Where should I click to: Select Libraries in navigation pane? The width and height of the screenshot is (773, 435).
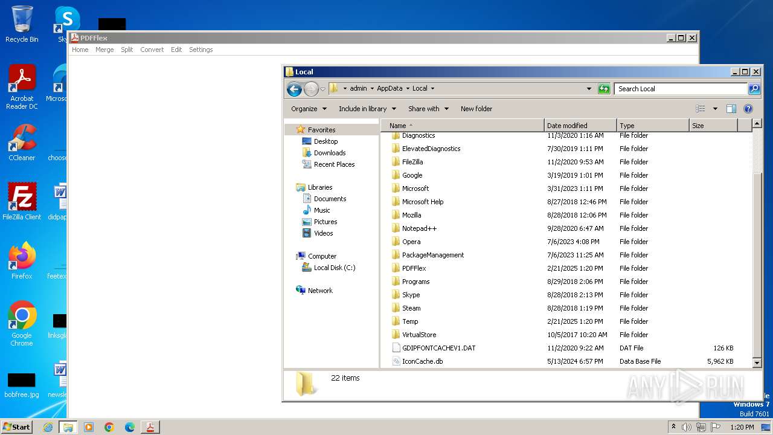pos(319,187)
